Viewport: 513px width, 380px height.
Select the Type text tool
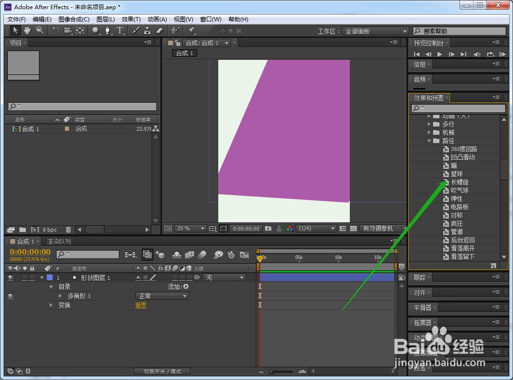(x=120, y=31)
